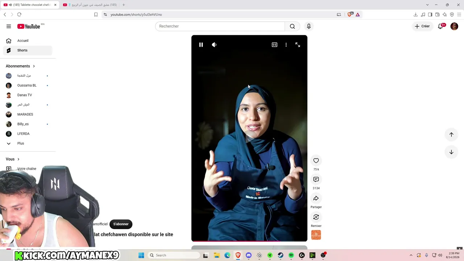
Task: Expand the Vous section
Action: [13, 159]
